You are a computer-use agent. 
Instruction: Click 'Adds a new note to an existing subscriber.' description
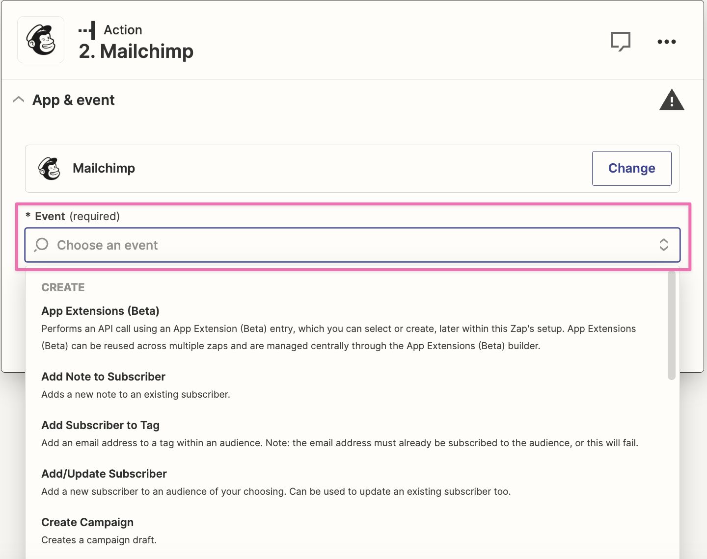click(x=136, y=394)
